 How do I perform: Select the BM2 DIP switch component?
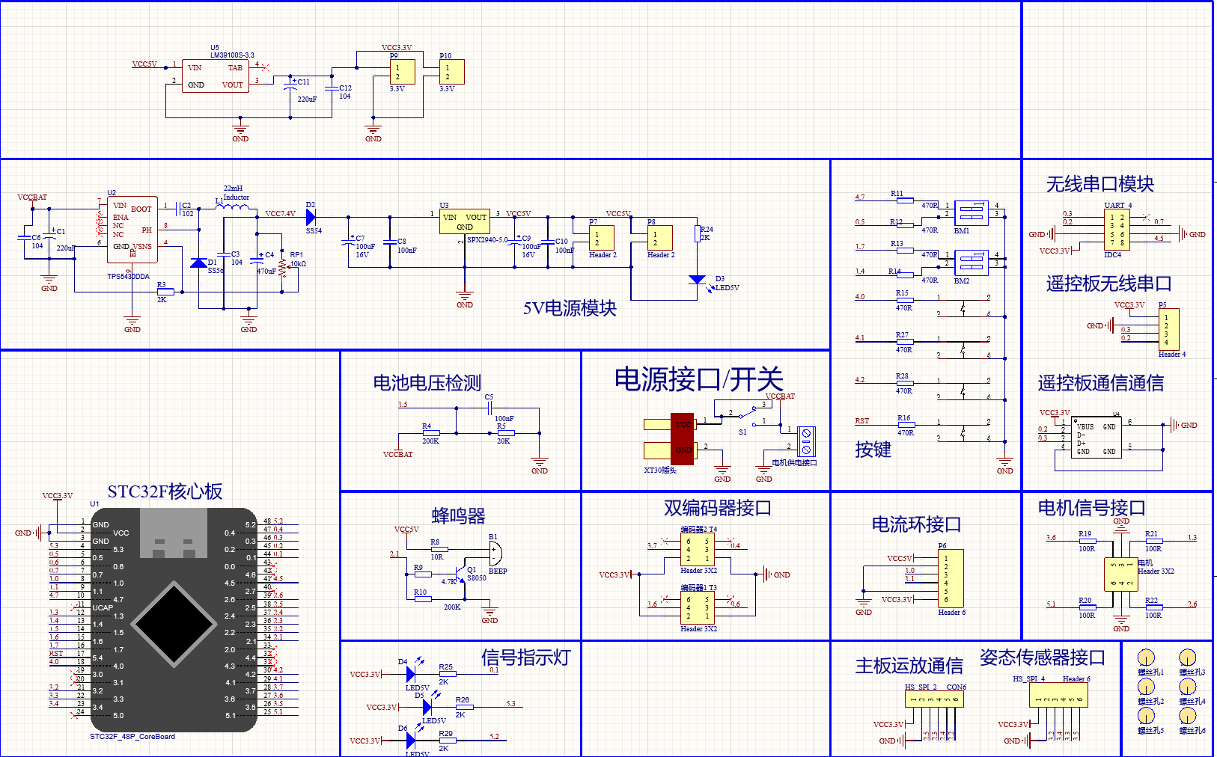[x=972, y=263]
